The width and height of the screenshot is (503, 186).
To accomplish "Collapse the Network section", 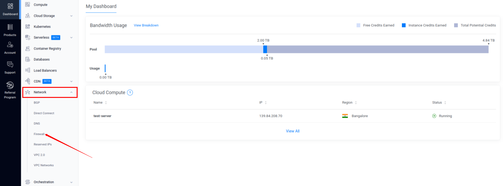I will tap(71, 92).
